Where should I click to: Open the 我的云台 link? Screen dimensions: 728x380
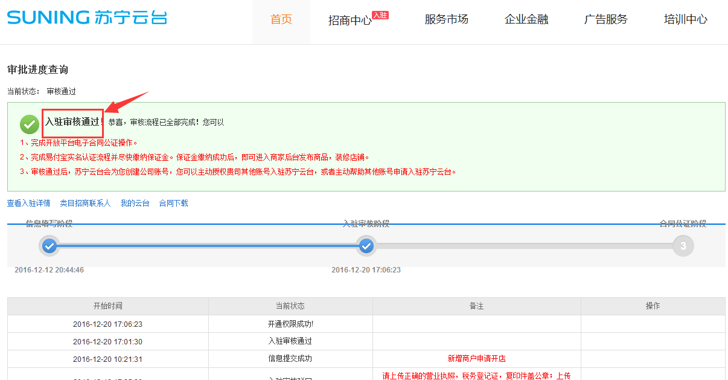pos(135,203)
